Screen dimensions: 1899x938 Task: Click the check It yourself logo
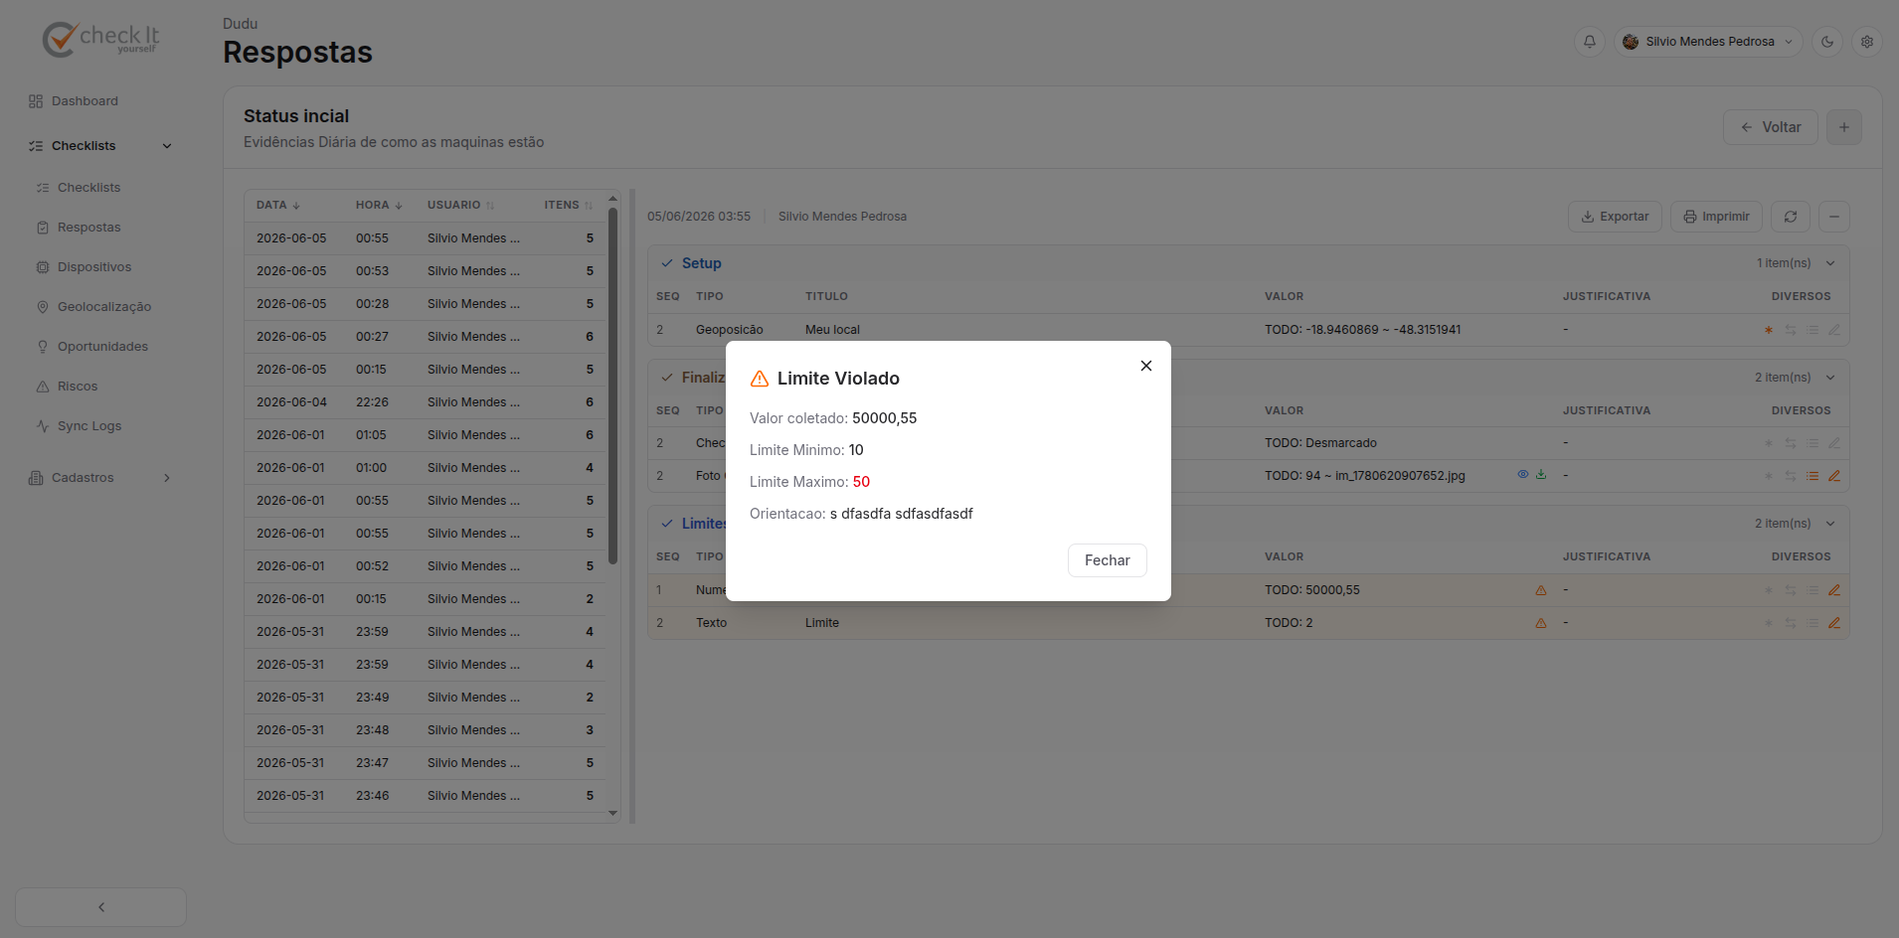click(x=100, y=39)
